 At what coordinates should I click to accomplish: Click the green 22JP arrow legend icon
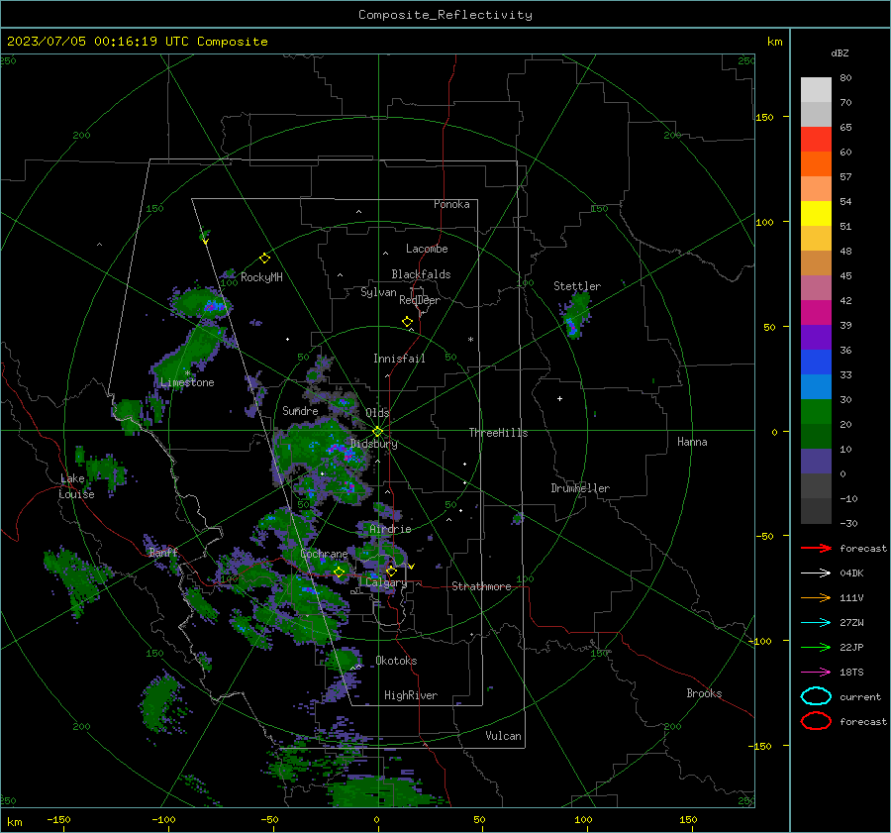[816, 647]
